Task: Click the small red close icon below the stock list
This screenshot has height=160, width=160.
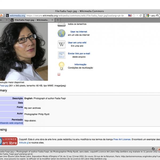Action: (x=59, y=74)
